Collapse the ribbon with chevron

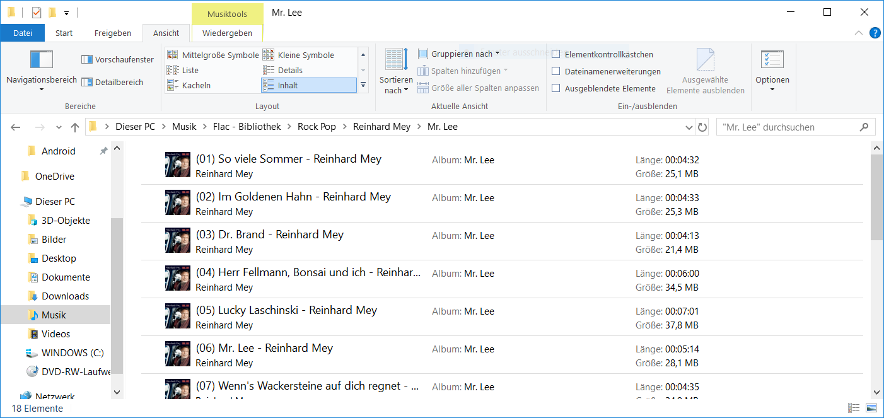(858, 33)
